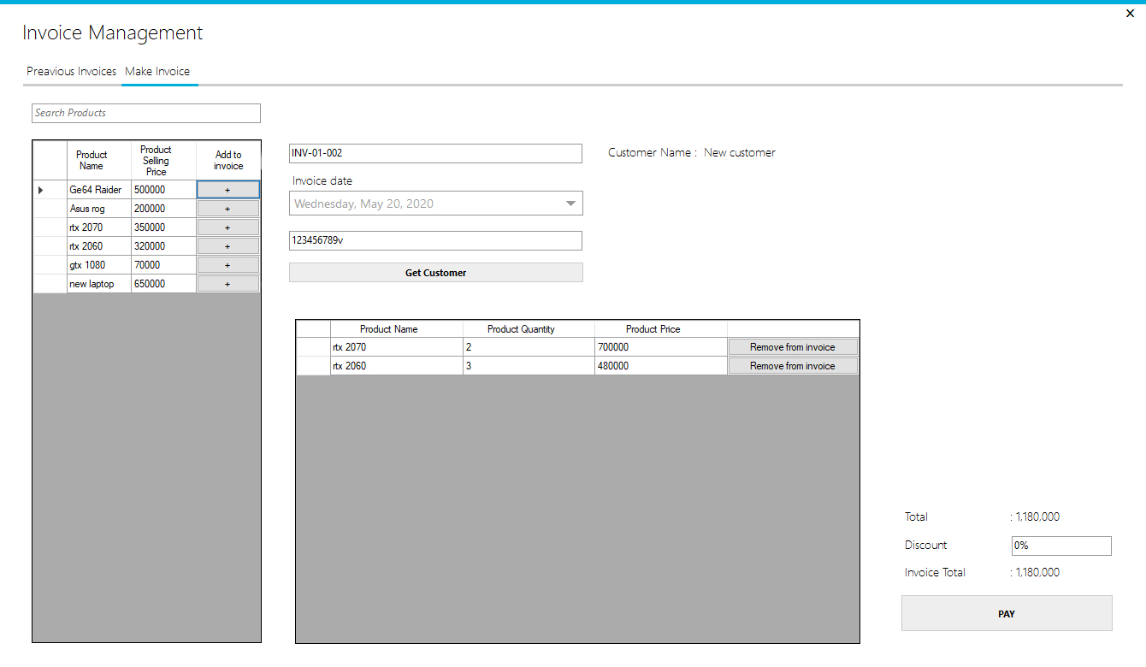This screenshot has height=667, width=1146.
Task: Click the 320000 price cell
Action: point(163,246)
